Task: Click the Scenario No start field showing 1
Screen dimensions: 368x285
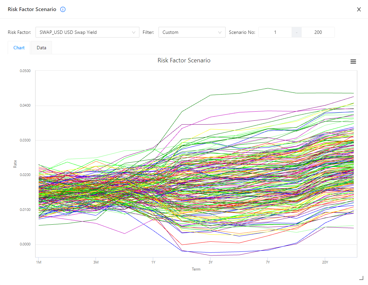Action: click(275, 33)
